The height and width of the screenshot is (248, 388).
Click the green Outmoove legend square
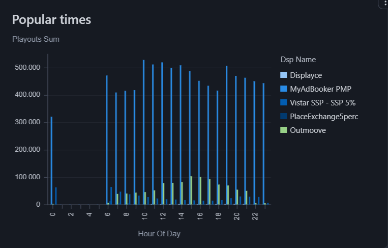[284, 130]
